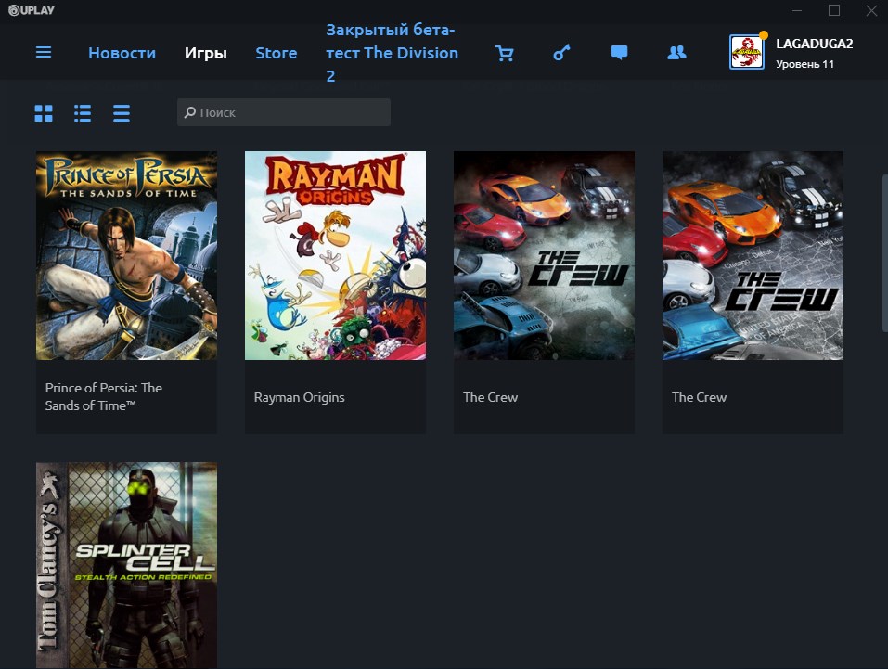This screenshot has height=669, width=888.
Task: Close the Uplay window
Action: 871,10
